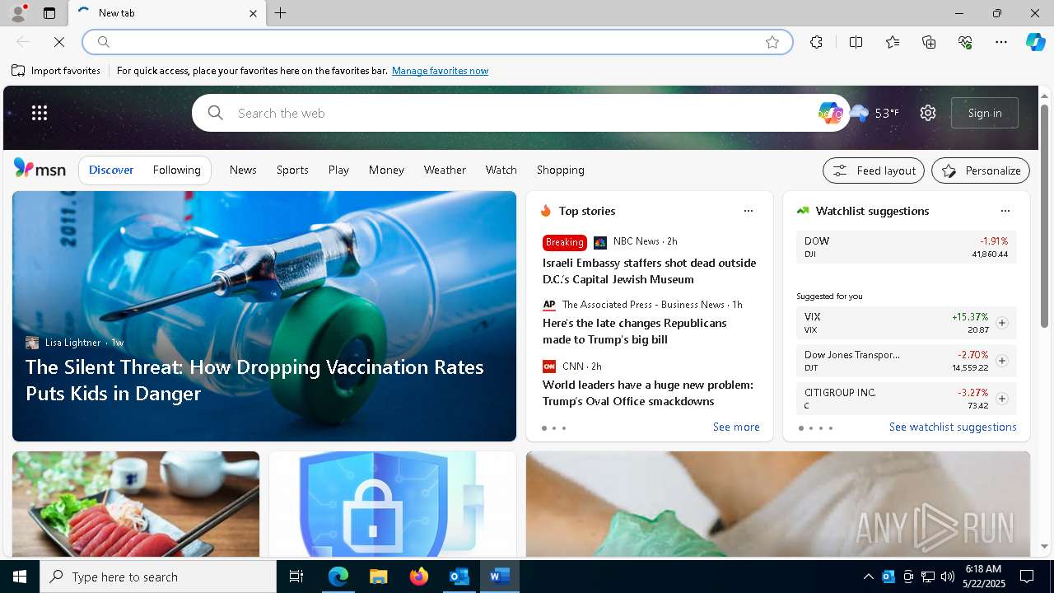Show hidden system tray icons
Screen dimensions: 1054x593
click(x=868, y=577)
